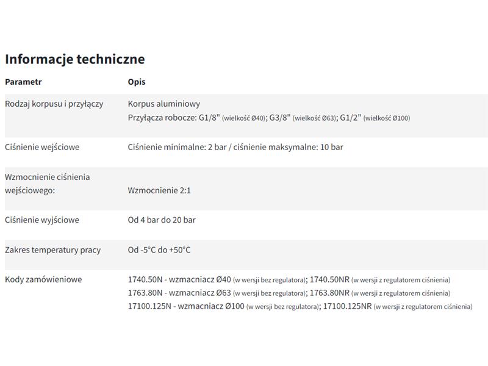Image resolution: width=488 pixels, height=366 pixels.
Task: Click the 'Wzmocnienie 2:1' value
Action: (x=159, y=190)
